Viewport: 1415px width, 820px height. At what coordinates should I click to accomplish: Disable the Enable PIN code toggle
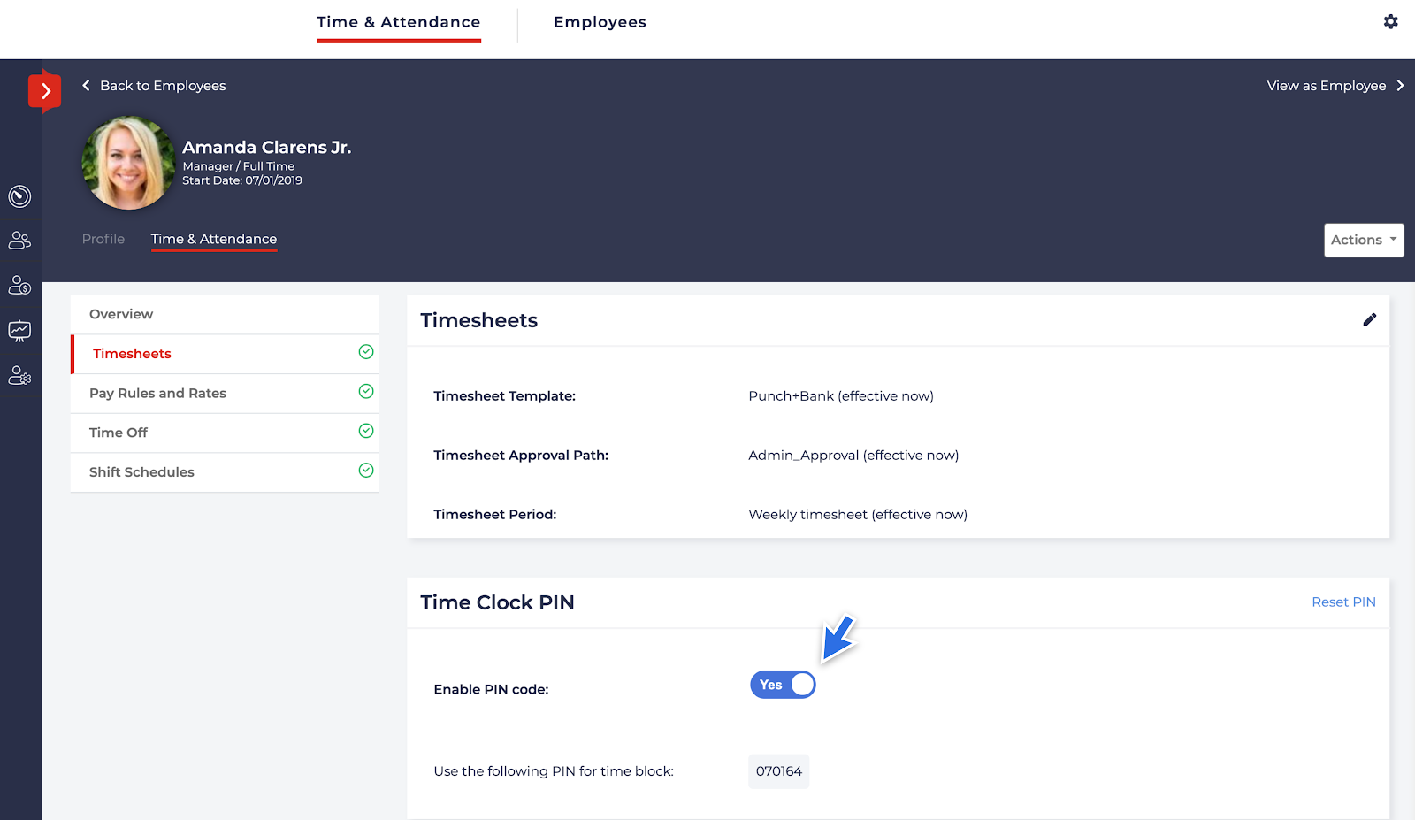pyautogui.click(x=783, y=684)
